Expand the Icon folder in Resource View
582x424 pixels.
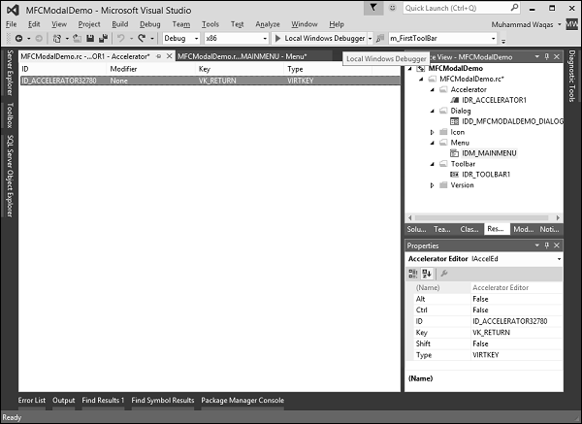coord(433,132)
